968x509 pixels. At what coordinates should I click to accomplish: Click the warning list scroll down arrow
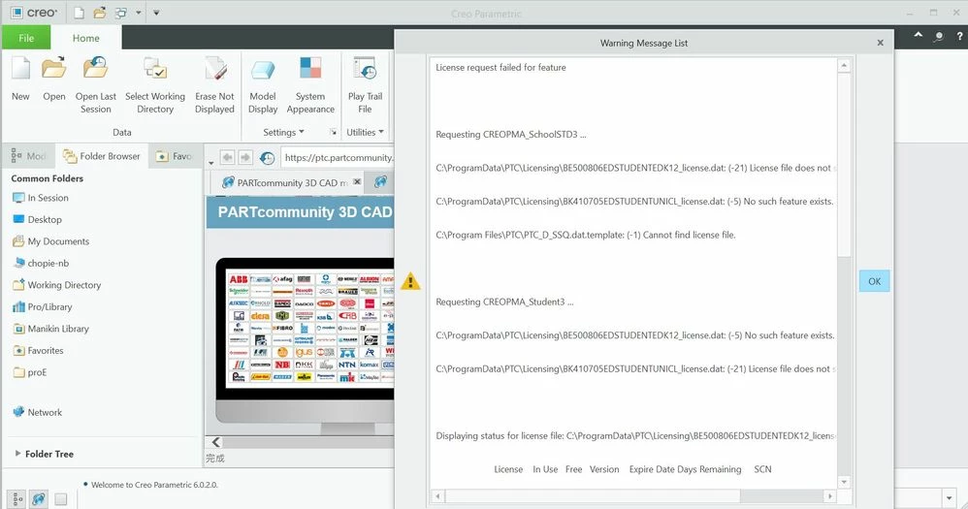tap(844, 482)
